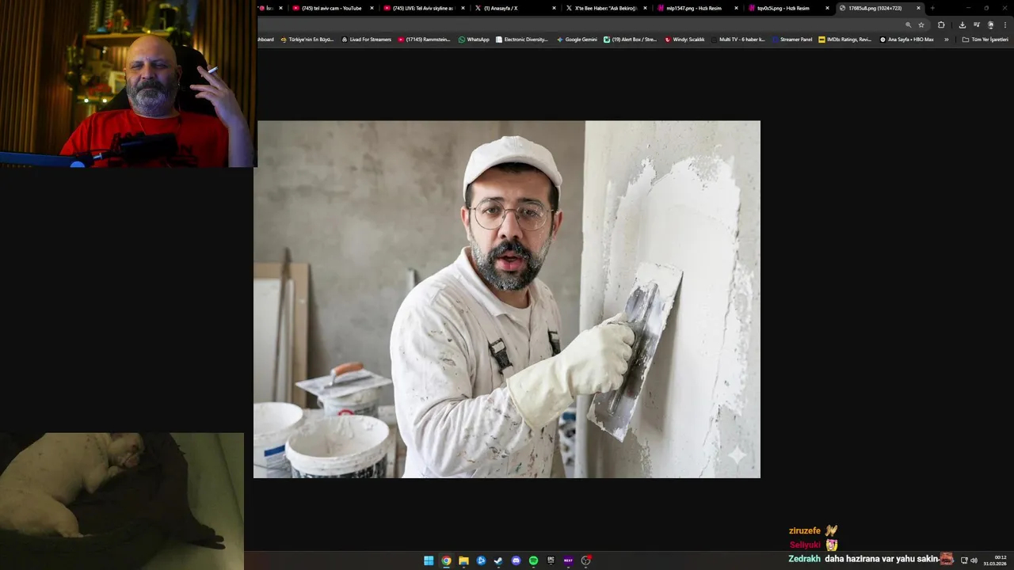Open Discord from the taskbar
1014x570 pixels.
point(516,560)
